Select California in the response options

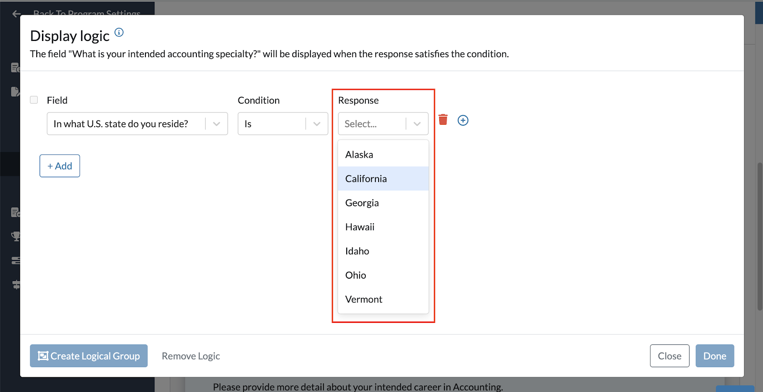point(366,179)
